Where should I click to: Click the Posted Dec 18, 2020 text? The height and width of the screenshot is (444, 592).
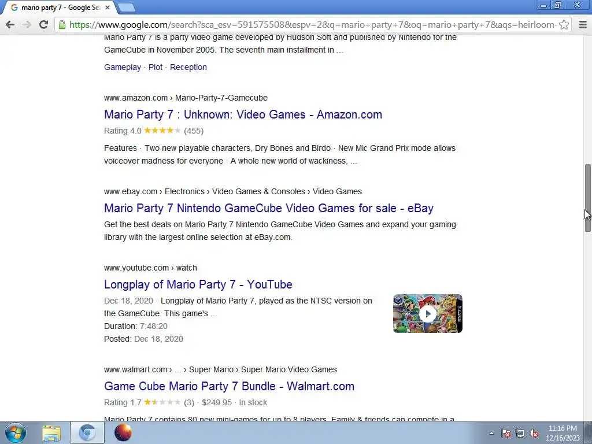point(143,339)
